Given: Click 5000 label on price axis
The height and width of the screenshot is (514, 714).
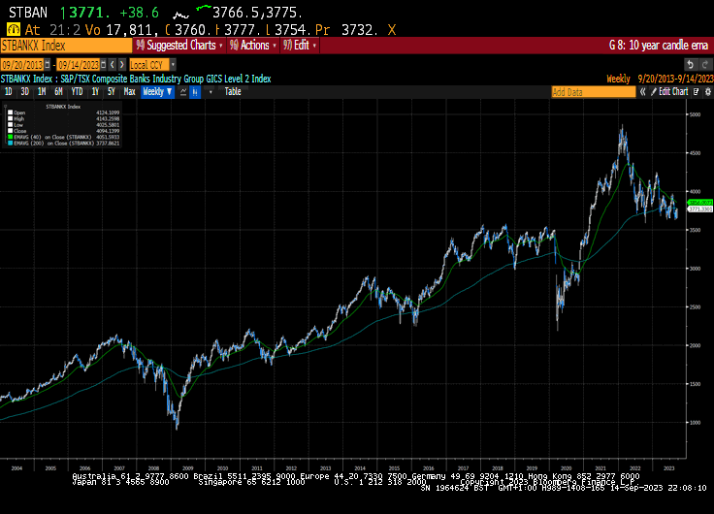Looking at the screenshot, I should click(695, 114).
